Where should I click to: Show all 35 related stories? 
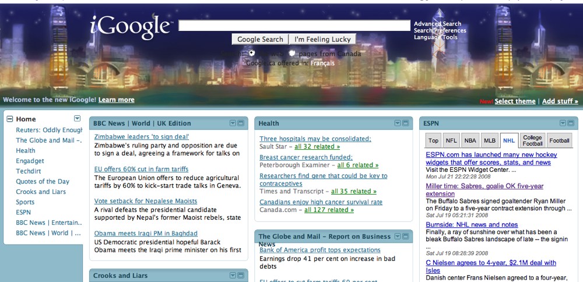tap(354, 191)
